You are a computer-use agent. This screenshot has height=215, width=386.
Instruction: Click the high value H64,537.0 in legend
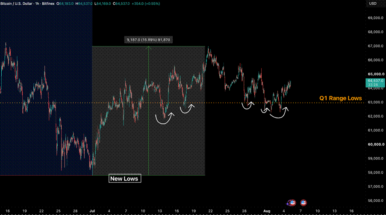pyautogui.click(x=84, y=4)
